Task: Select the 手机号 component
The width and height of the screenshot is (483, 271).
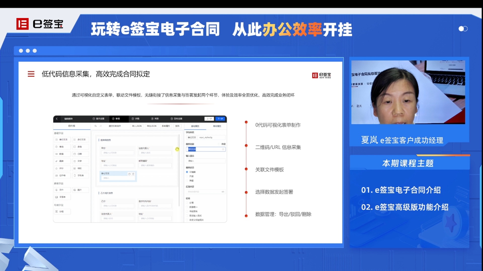Action: pos(80,175)
